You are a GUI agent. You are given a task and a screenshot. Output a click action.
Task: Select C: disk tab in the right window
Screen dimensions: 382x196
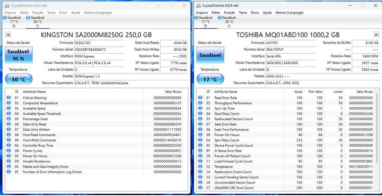pos(228,22)
